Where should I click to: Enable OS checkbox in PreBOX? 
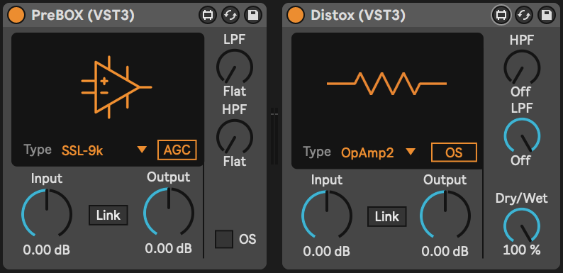point(224,239)
